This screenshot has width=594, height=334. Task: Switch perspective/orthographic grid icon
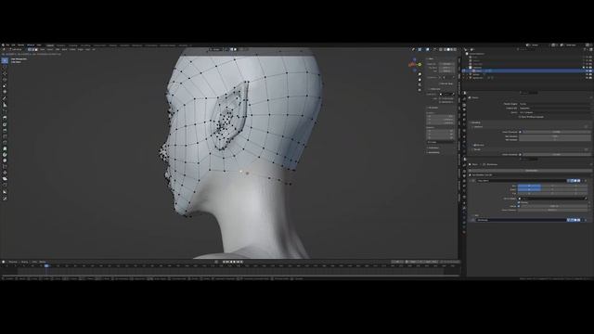click(x=420, y=90)
